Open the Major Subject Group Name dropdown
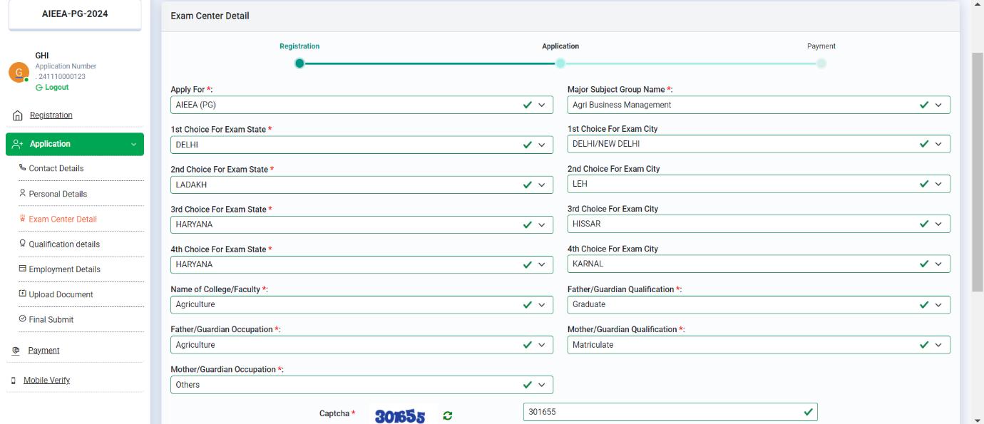Viewport: 984px width, 424px height. pos(759,105)
